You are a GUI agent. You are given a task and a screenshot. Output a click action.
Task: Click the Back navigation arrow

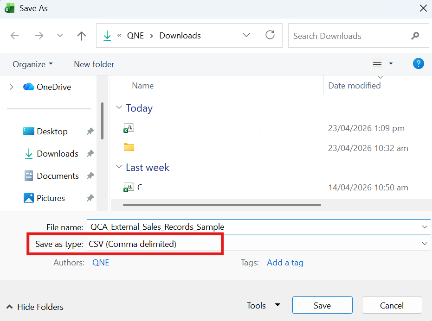point(15,36)
